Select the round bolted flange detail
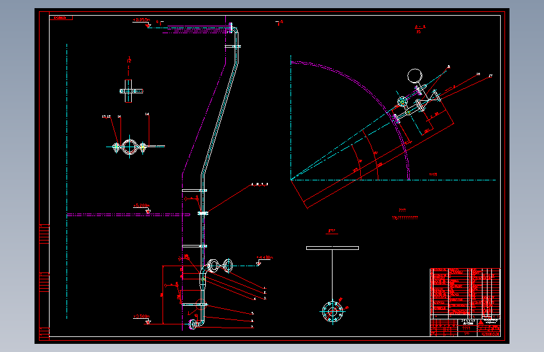 click(x=333, y=311)
